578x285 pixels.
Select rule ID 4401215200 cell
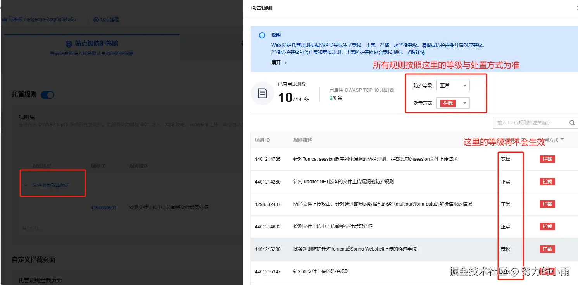267,249
